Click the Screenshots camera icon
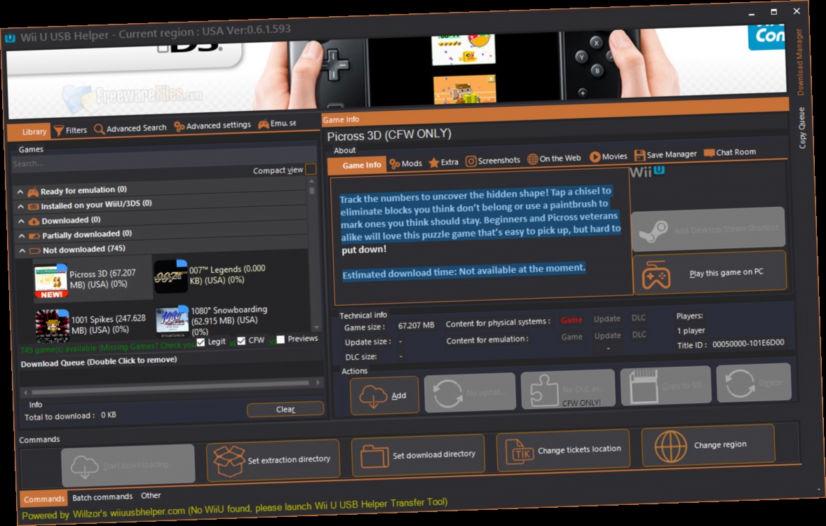Image resolution: width=826 pixels, height=526 pixels. 471,161
